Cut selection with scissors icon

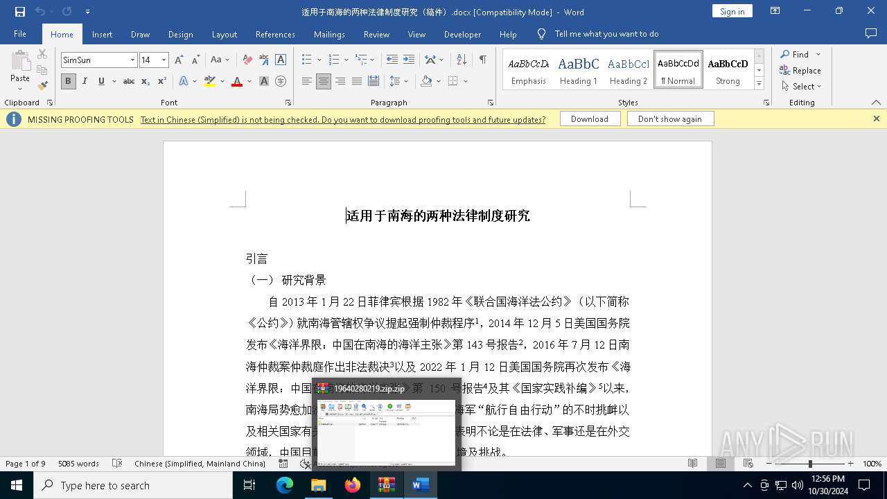[x=42, y=54]
